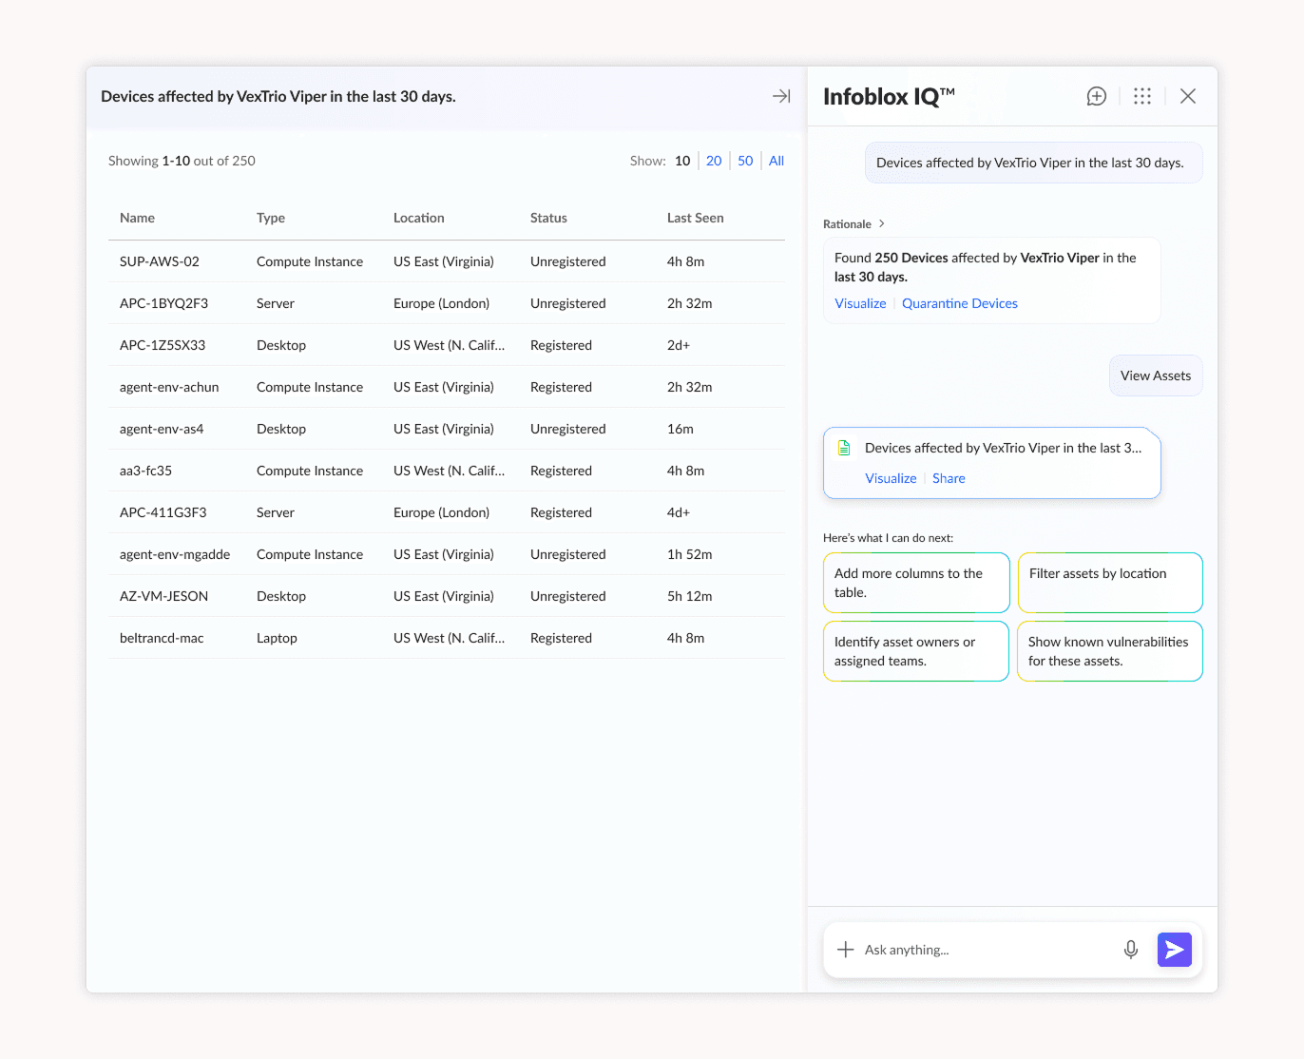Click the Infoblox IQ title

pyautogui.click(x=889, y=96)
